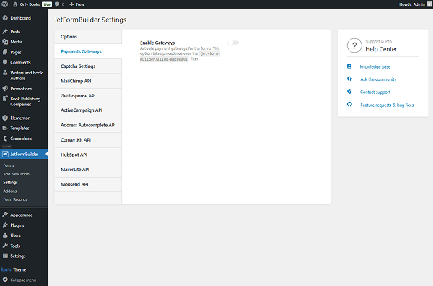
Task: Open the ActiveCampaign API tab
Action: (x=88, y=110)
